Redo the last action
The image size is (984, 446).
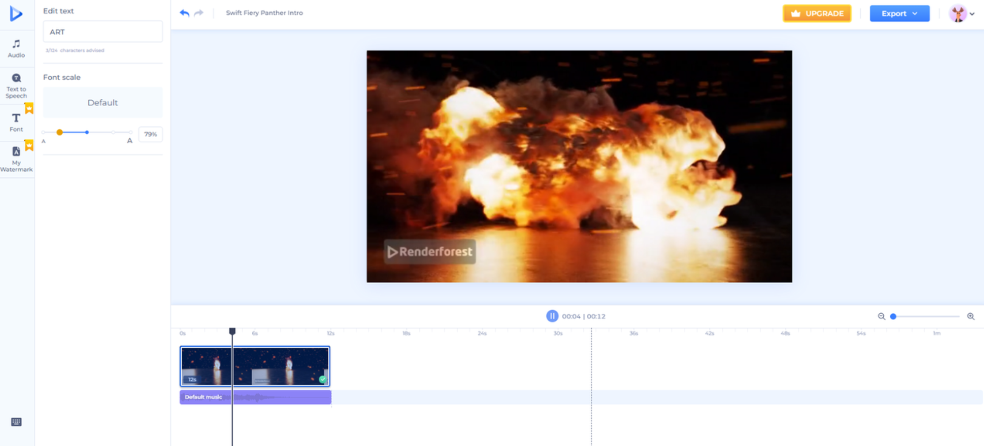199,13
